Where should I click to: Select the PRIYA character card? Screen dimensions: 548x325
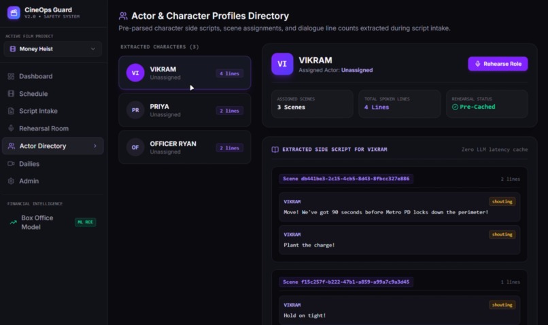click(x=184, y=110)
